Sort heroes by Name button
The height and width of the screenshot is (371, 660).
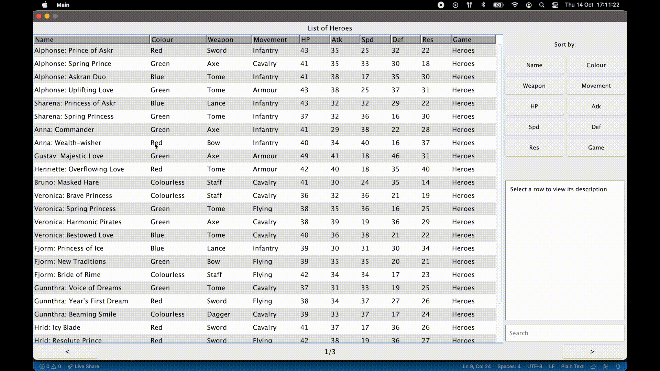point(534,65)
